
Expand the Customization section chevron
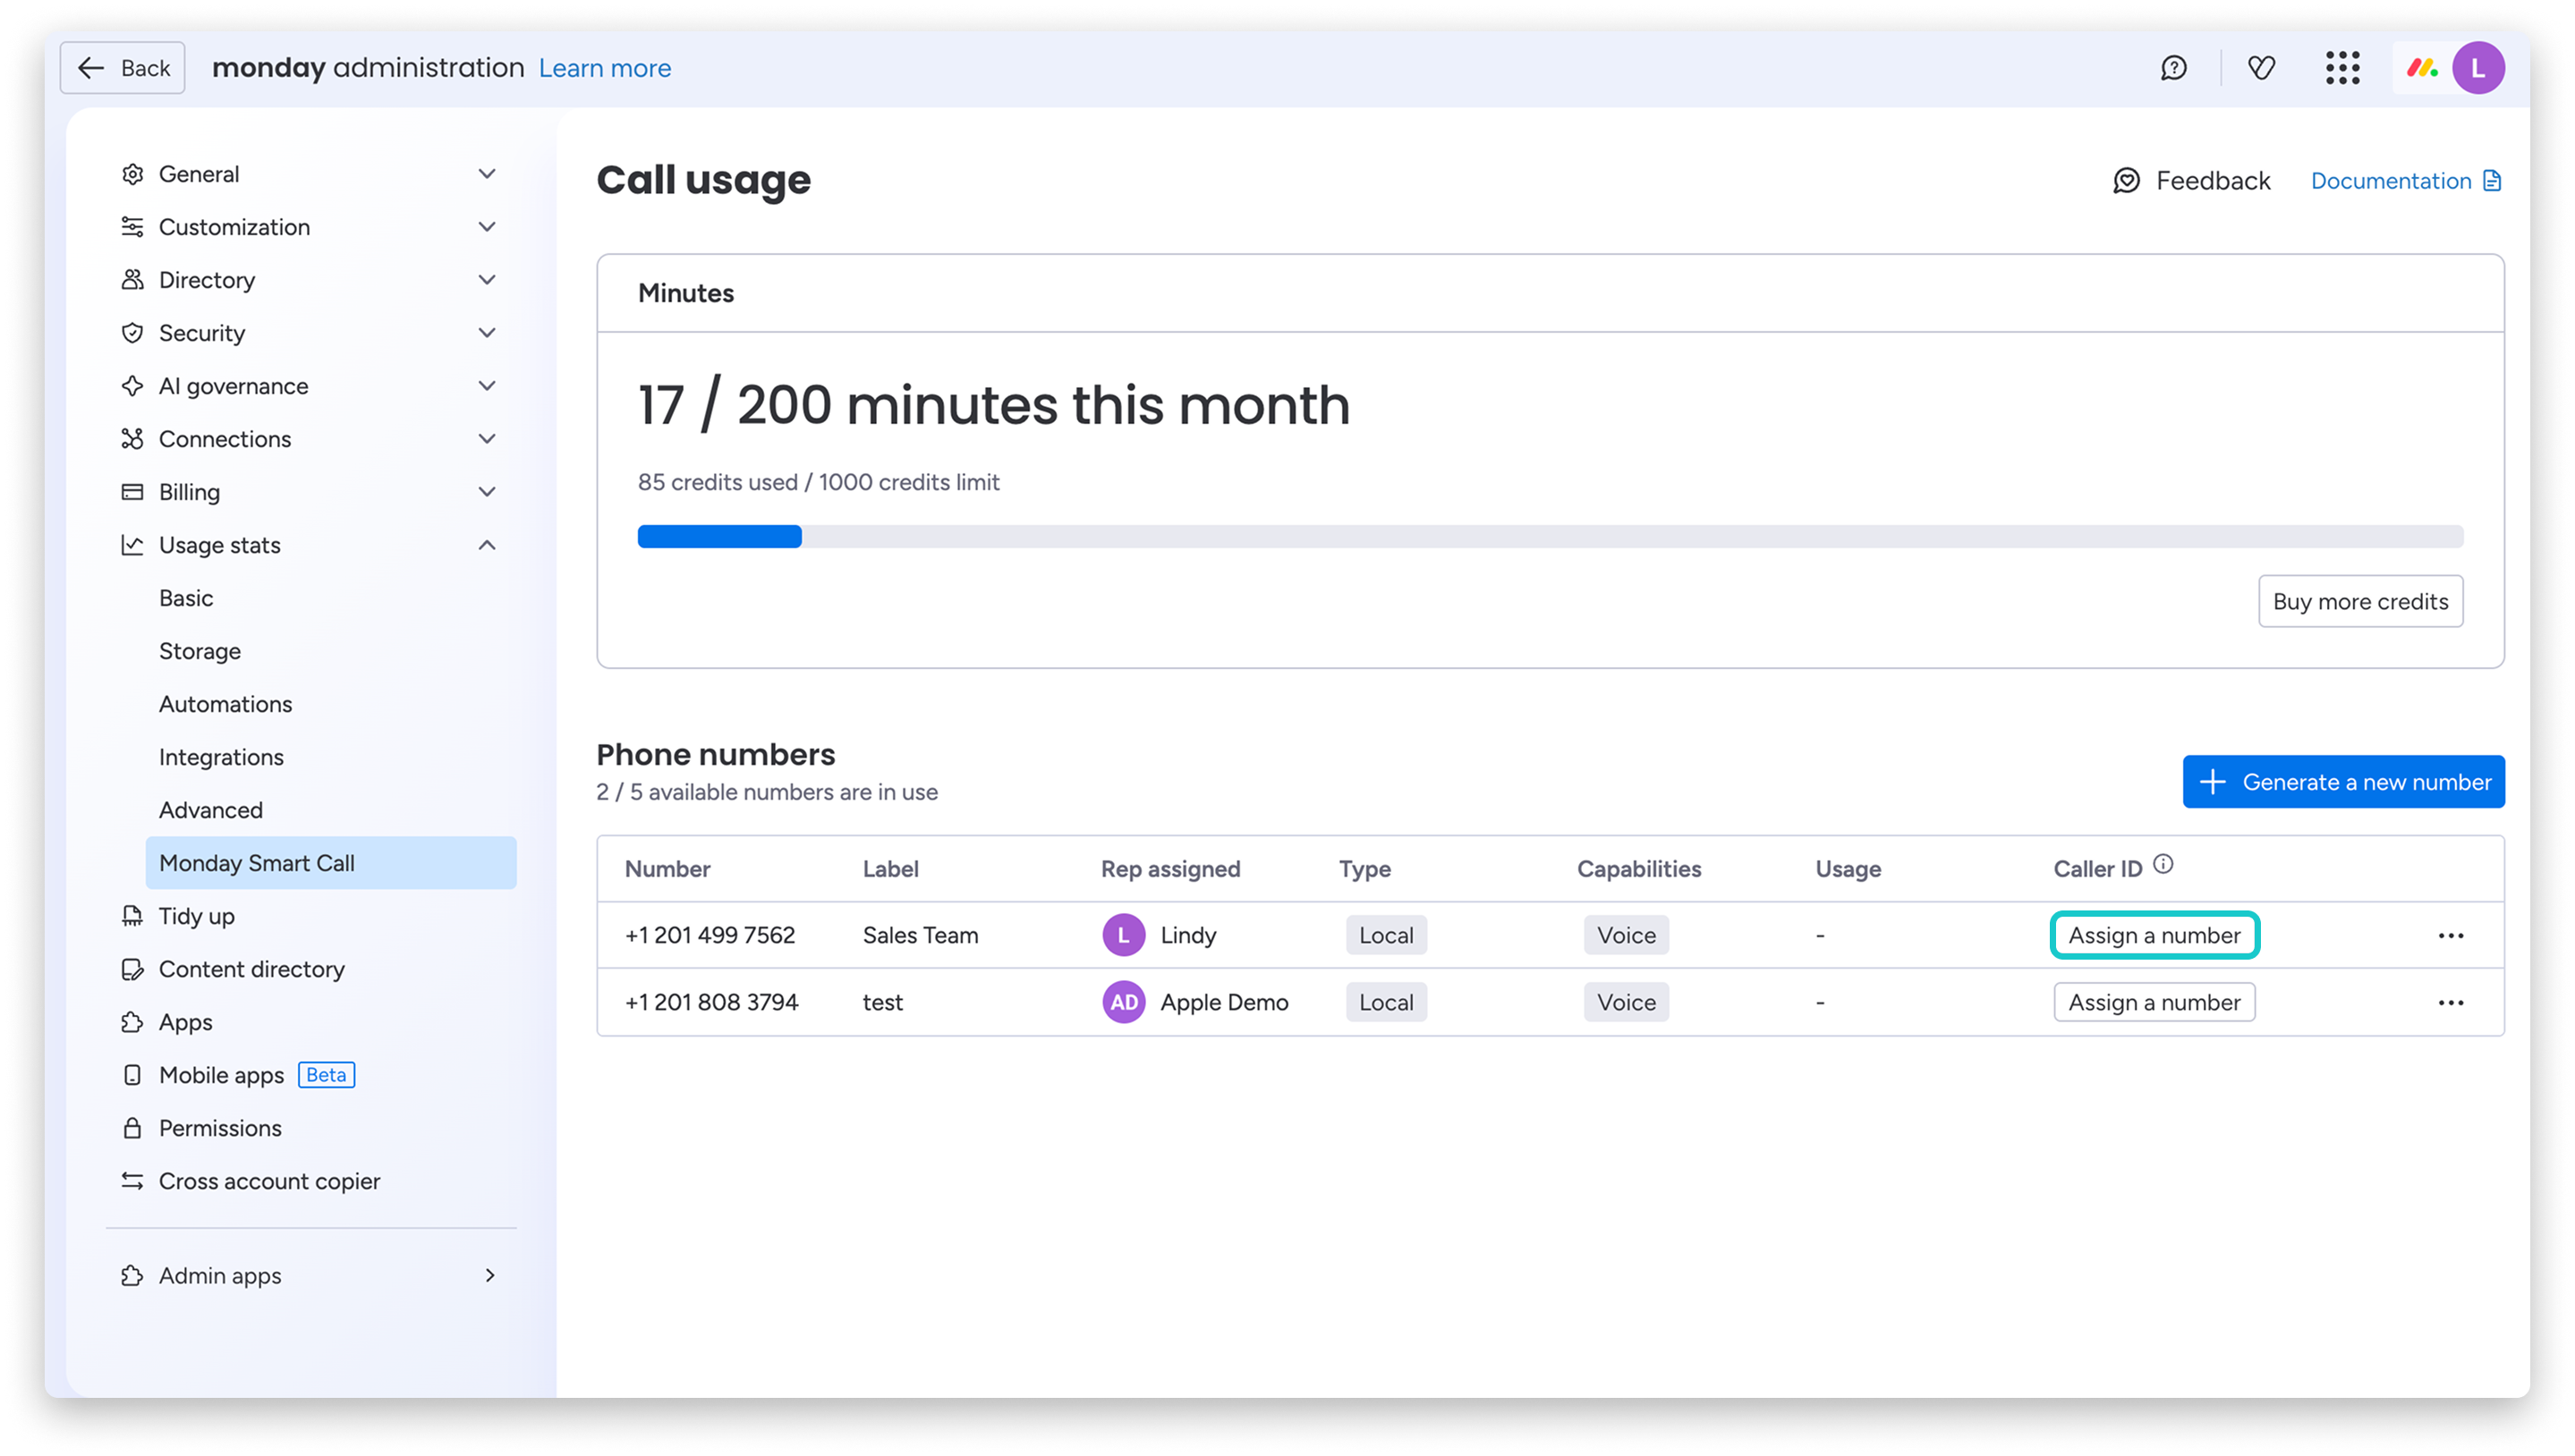pyautogui.click(x=488, y=227)
